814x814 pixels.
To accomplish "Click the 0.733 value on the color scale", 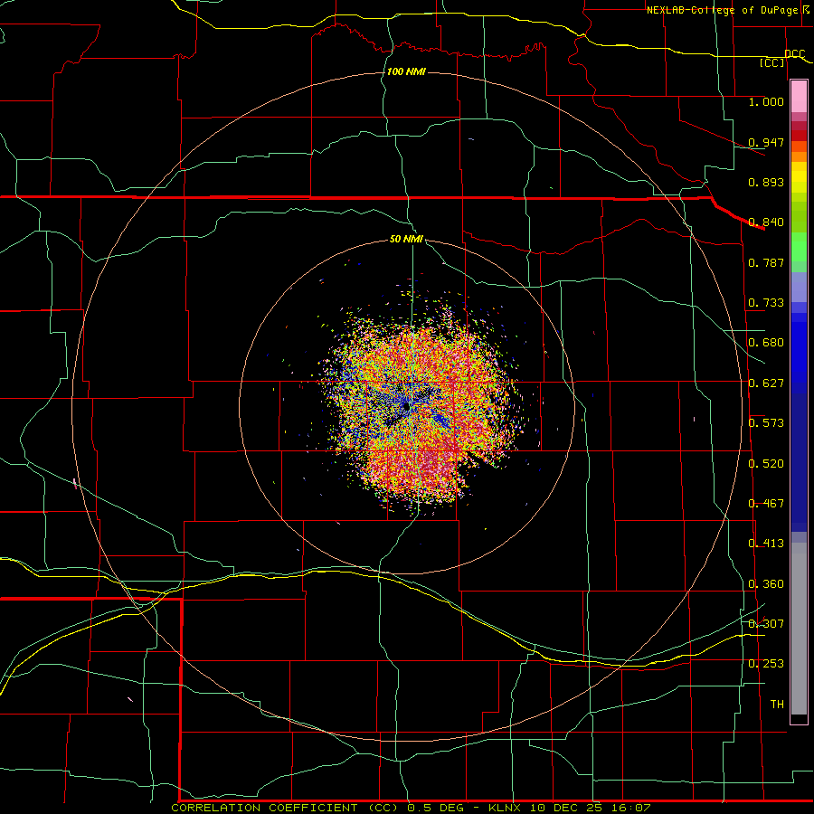I will point(766,303).
